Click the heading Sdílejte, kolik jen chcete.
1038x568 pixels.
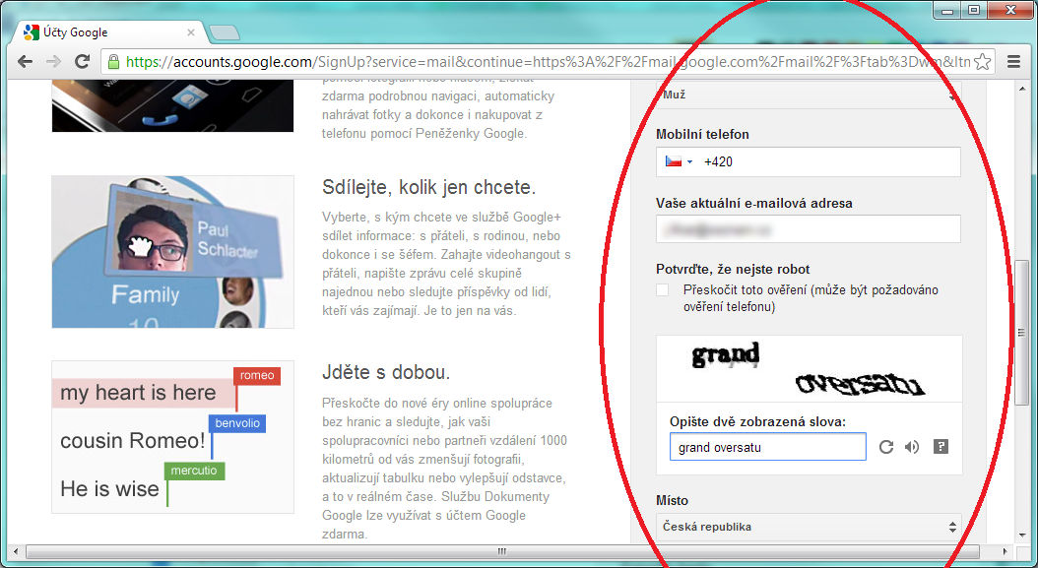(429, 187)
